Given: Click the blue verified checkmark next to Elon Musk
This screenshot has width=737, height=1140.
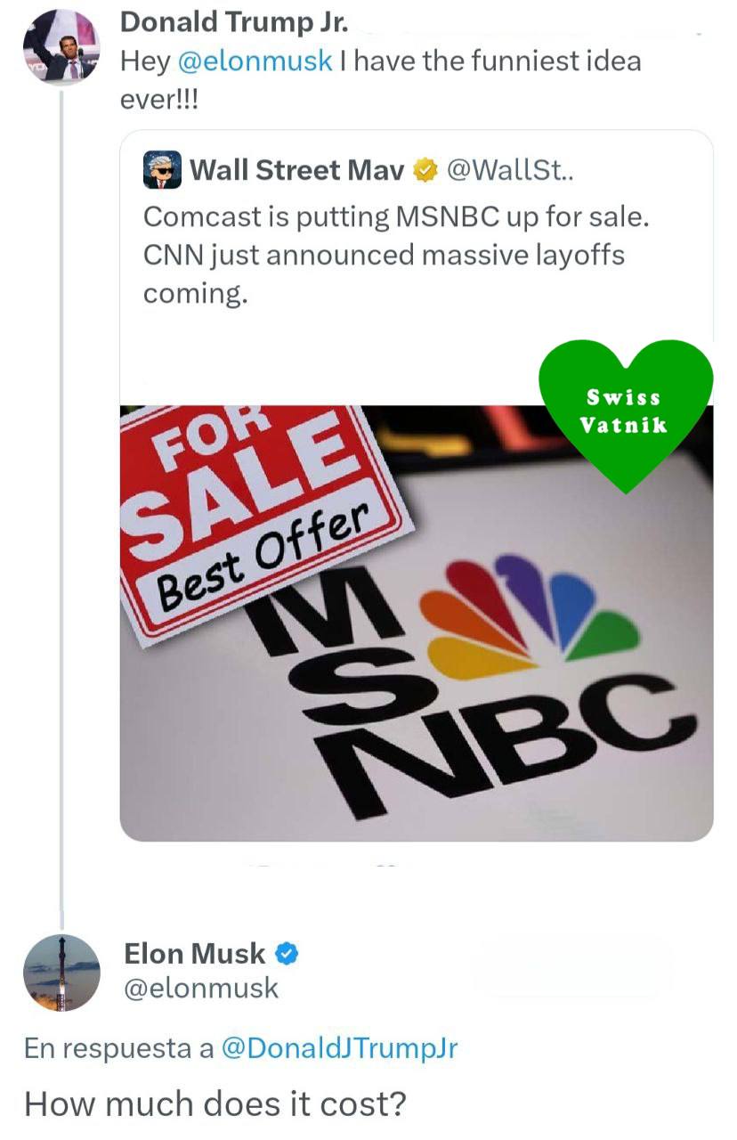Looking at the screenshot, I should coord(287,954).
